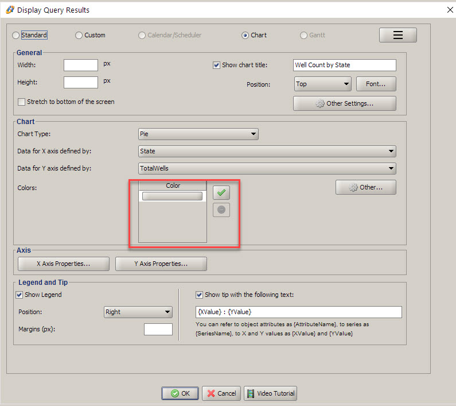Open the legend Position dropdown showing Right
The width and height of the screenshot is (456, 406).
[138, 312]
